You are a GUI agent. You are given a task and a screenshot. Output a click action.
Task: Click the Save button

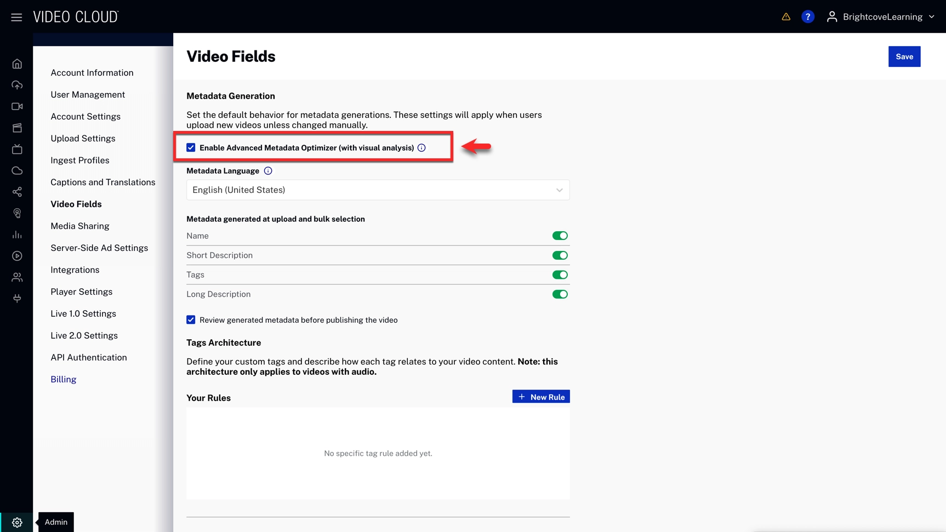[x=904, y=56]
